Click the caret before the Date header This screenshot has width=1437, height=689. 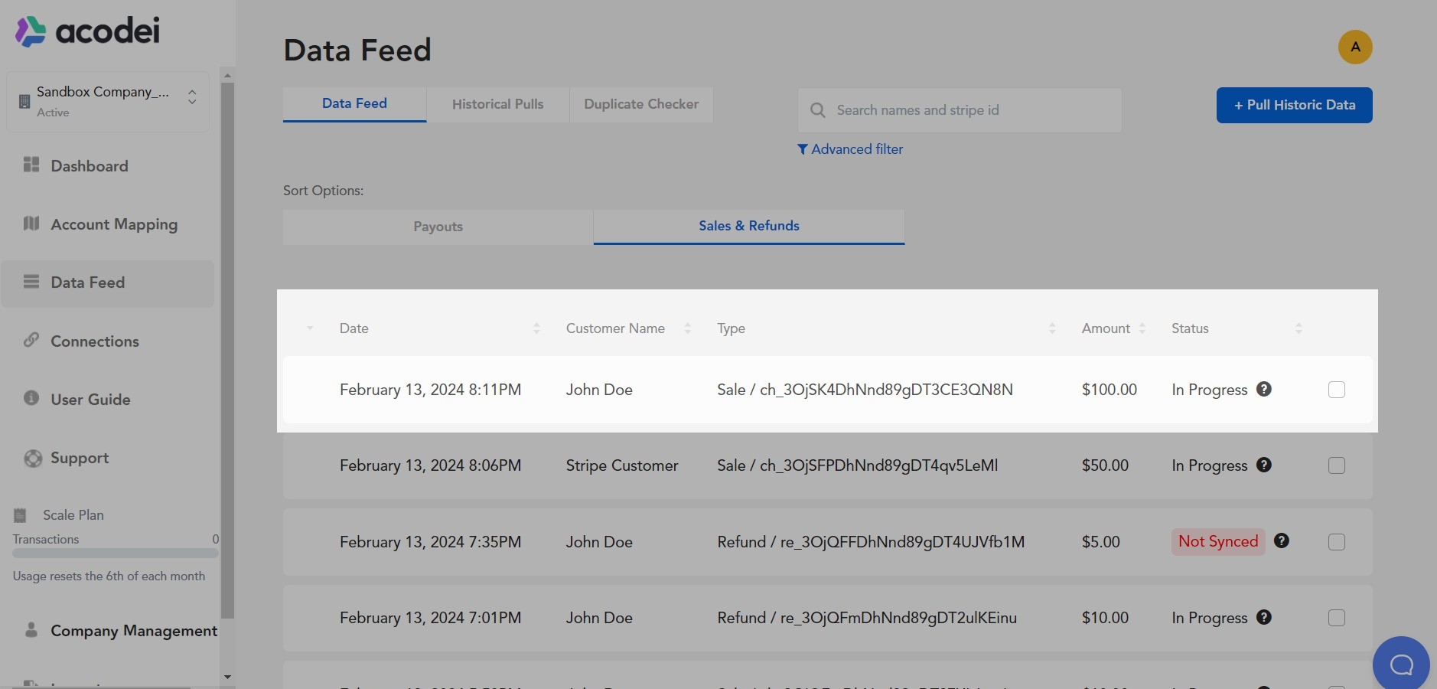click(x=310, y=328)
